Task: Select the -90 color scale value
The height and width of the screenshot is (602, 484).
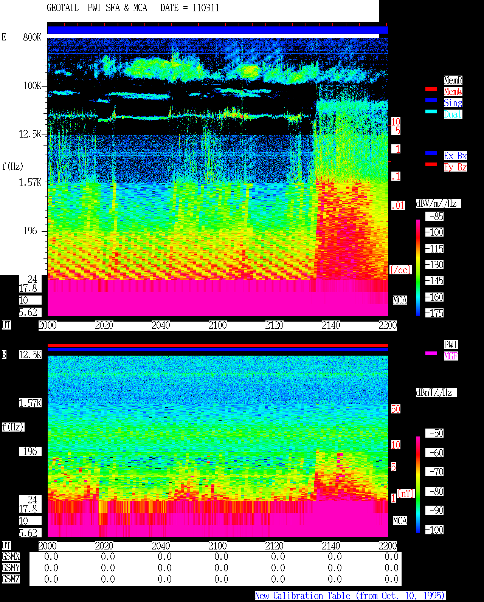Action: [434, 510]
